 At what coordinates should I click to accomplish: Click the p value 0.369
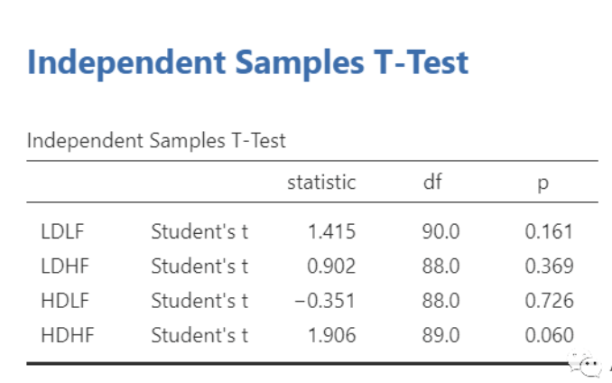click(549, 266)
